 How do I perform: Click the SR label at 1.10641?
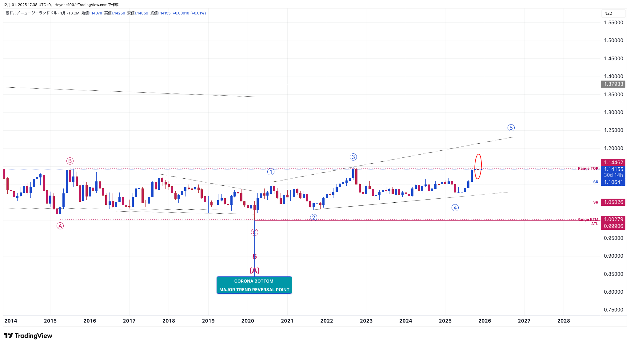[x=596, y=182]
